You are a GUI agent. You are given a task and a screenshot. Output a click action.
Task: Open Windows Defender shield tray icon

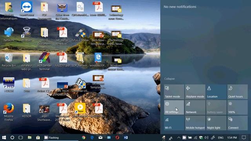tap(201, 137)
